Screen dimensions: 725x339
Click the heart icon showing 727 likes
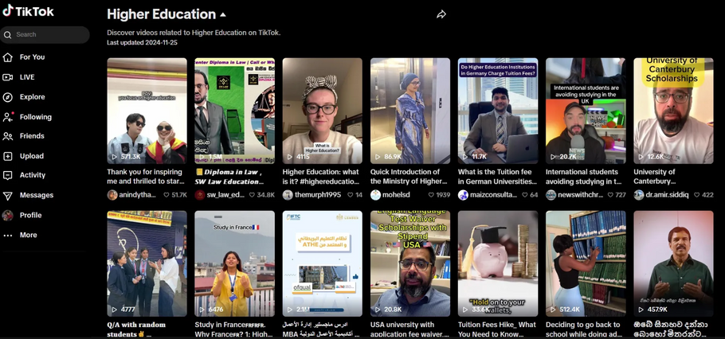pyautogui.click(x=611, y=195)
